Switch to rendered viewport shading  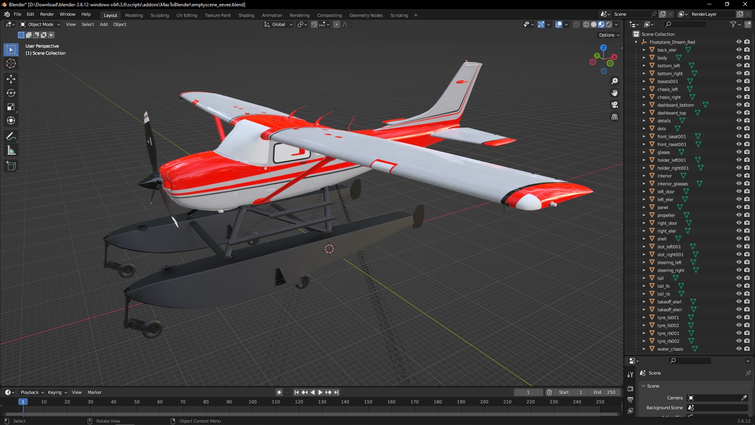[x=609, y=24]
